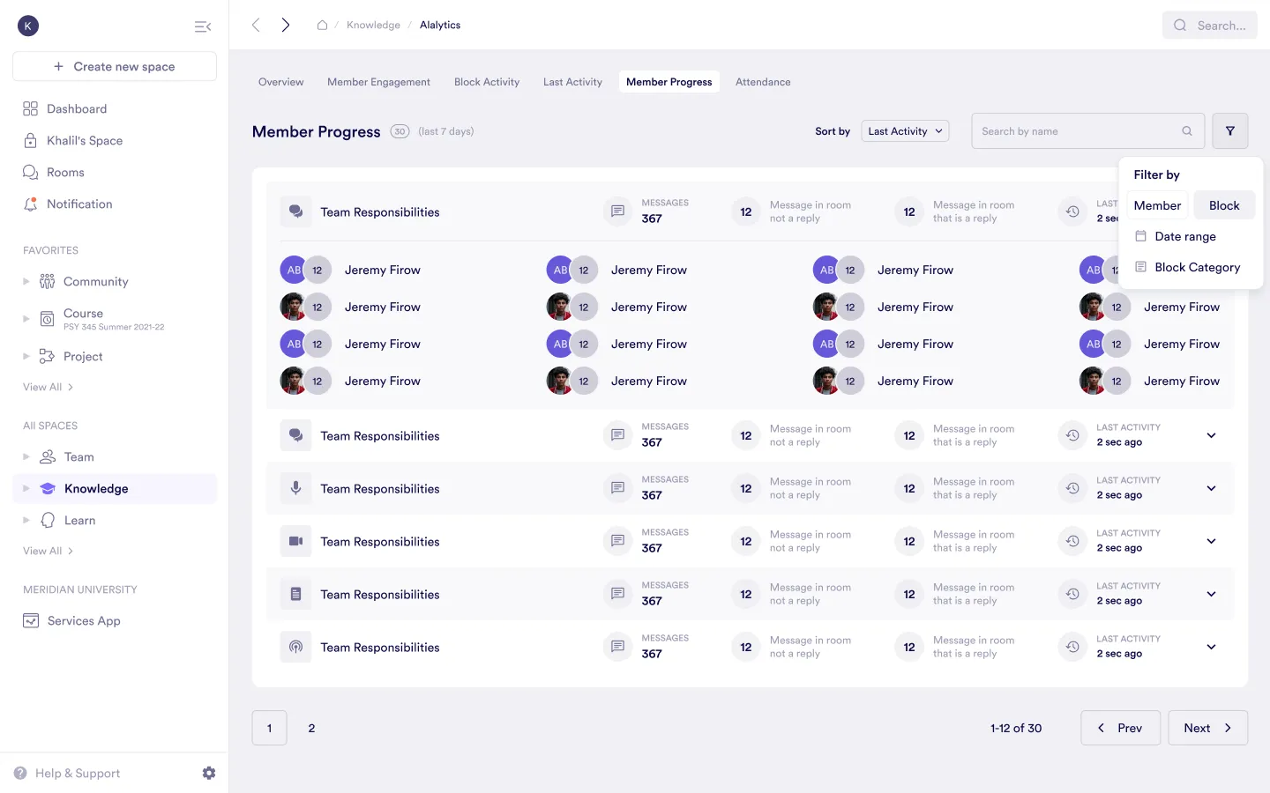
Task: Go to Dashboard via its sidebar icon
Action: pyautogui.click(x=30, y=108)
